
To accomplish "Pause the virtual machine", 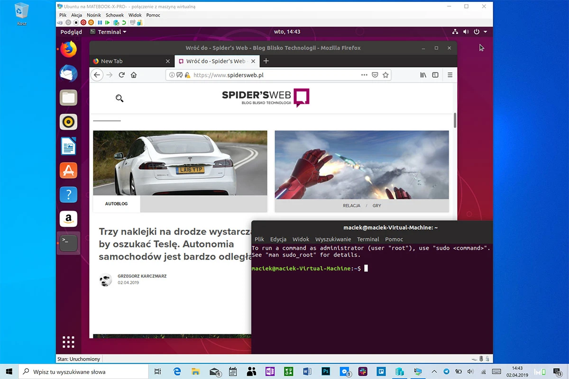I will 100,22.
